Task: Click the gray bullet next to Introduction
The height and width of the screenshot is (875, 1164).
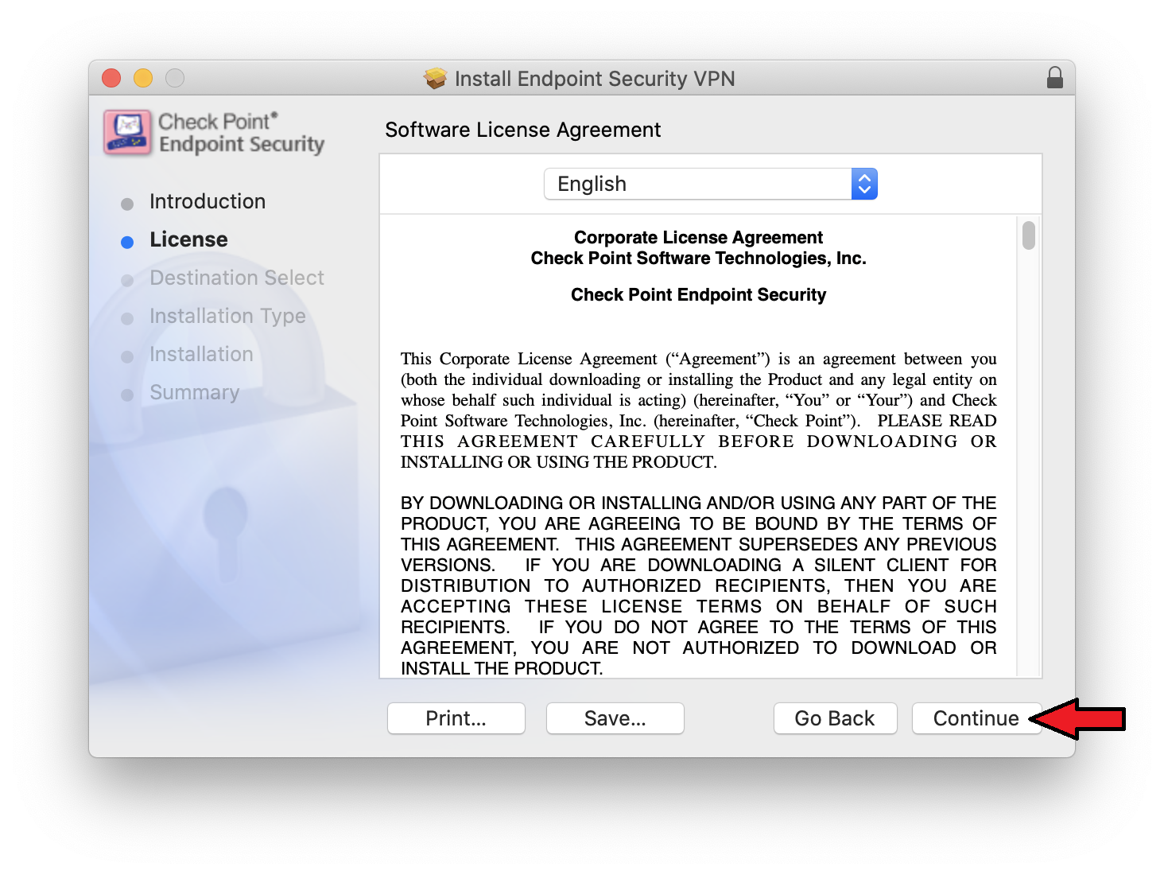Action: pyautogui.click(x=127, y=204)
